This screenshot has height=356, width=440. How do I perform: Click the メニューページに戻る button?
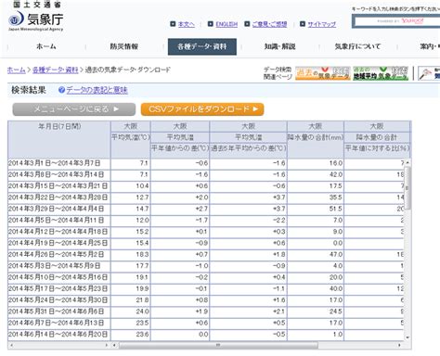pos(74,109)
